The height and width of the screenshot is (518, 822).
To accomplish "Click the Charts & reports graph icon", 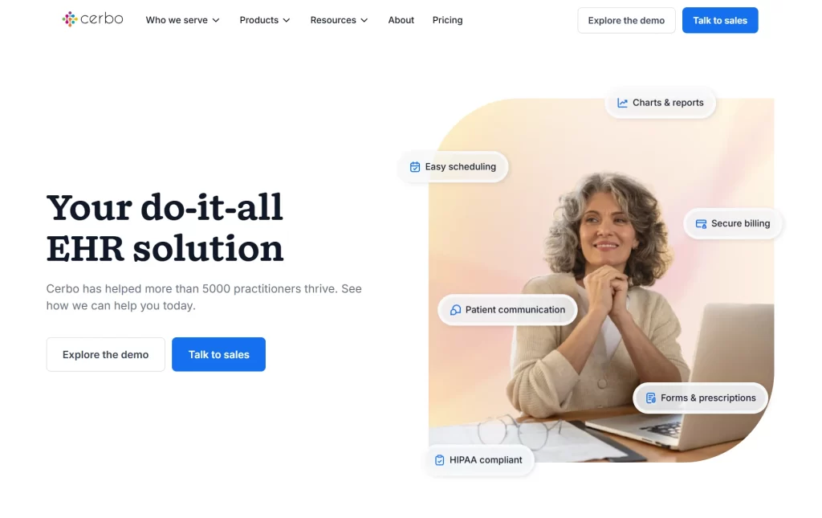I will click(x=622, y=103).
